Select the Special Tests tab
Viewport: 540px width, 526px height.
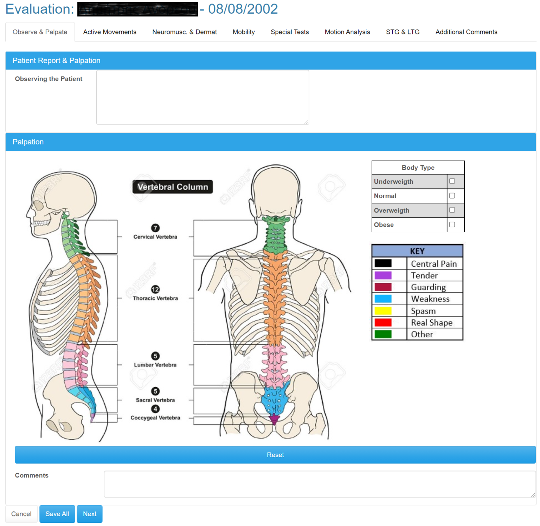click(289, 32)
